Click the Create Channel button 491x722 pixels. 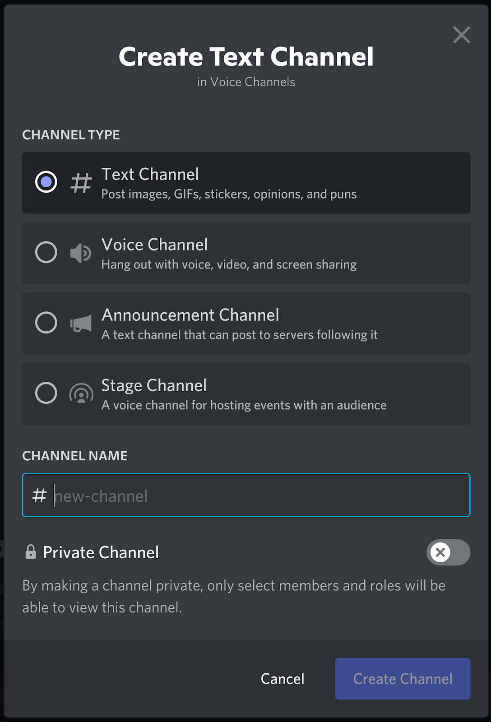click(402, 679)
